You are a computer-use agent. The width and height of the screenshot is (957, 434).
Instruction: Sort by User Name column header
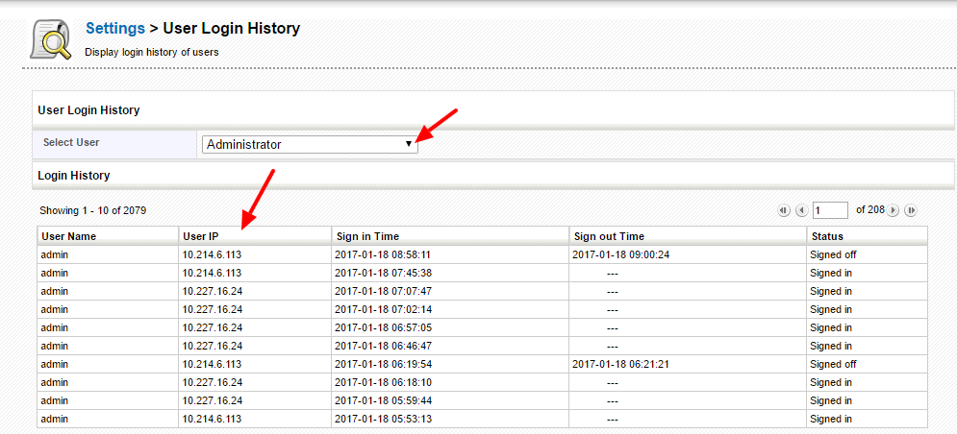[68, 236]
